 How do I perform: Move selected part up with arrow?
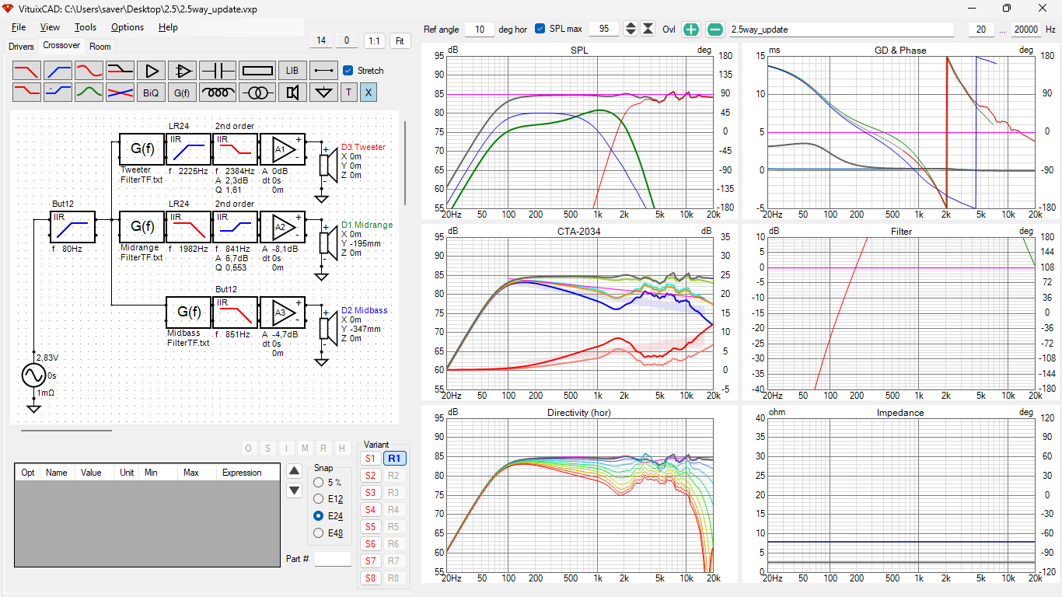(x=294, y=471)
